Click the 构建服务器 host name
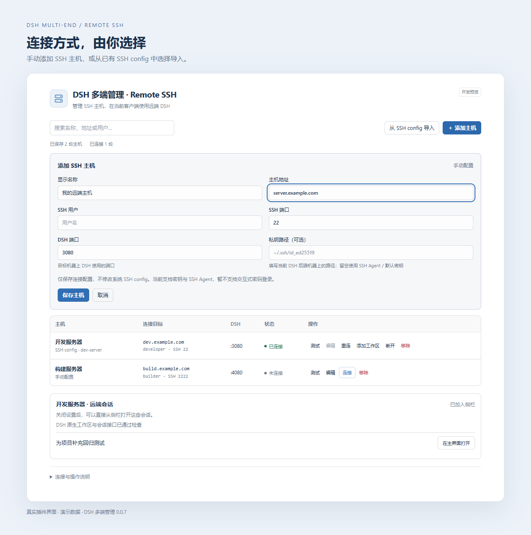The image size is (531, 535). pyautogui.click(x=69, y=369)
